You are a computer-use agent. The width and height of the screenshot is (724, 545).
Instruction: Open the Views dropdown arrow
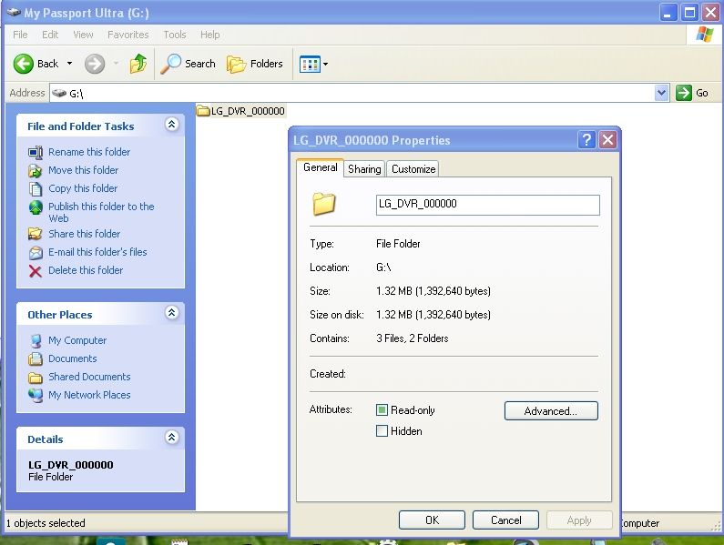coord(325,65)
